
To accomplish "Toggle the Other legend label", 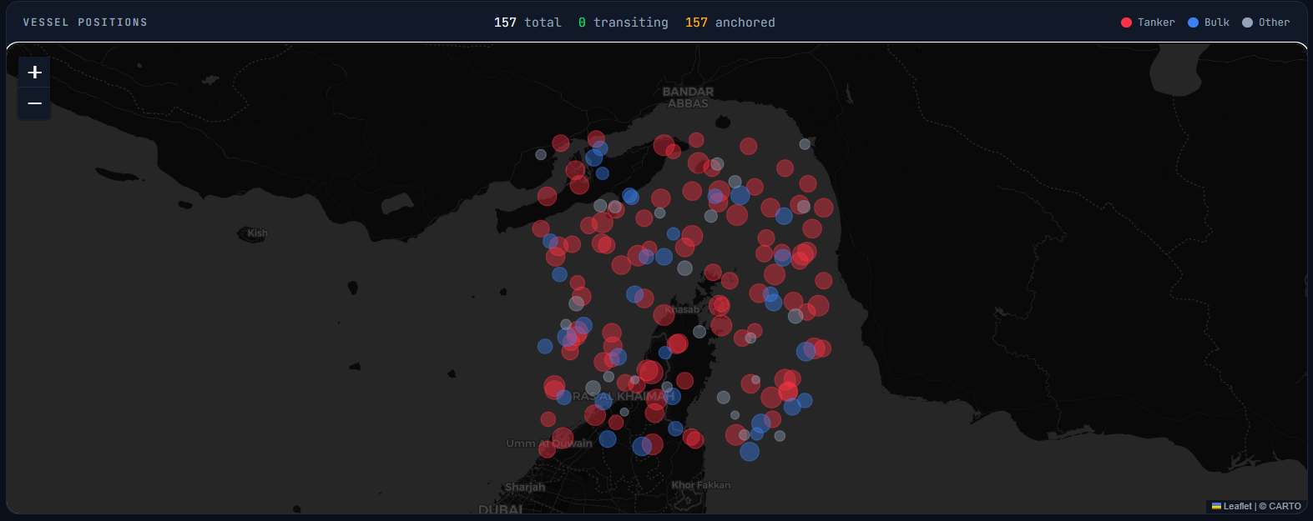I will tap(1274, 23).
